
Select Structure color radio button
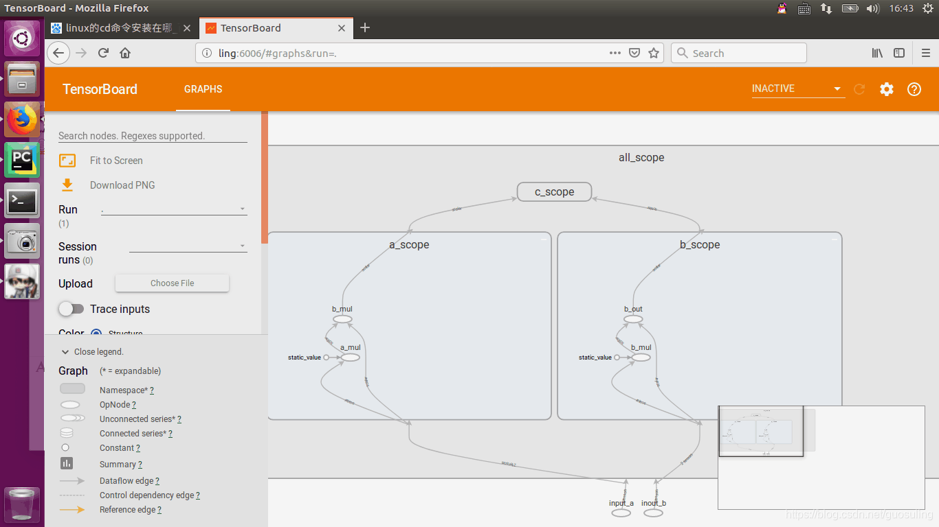96,334
